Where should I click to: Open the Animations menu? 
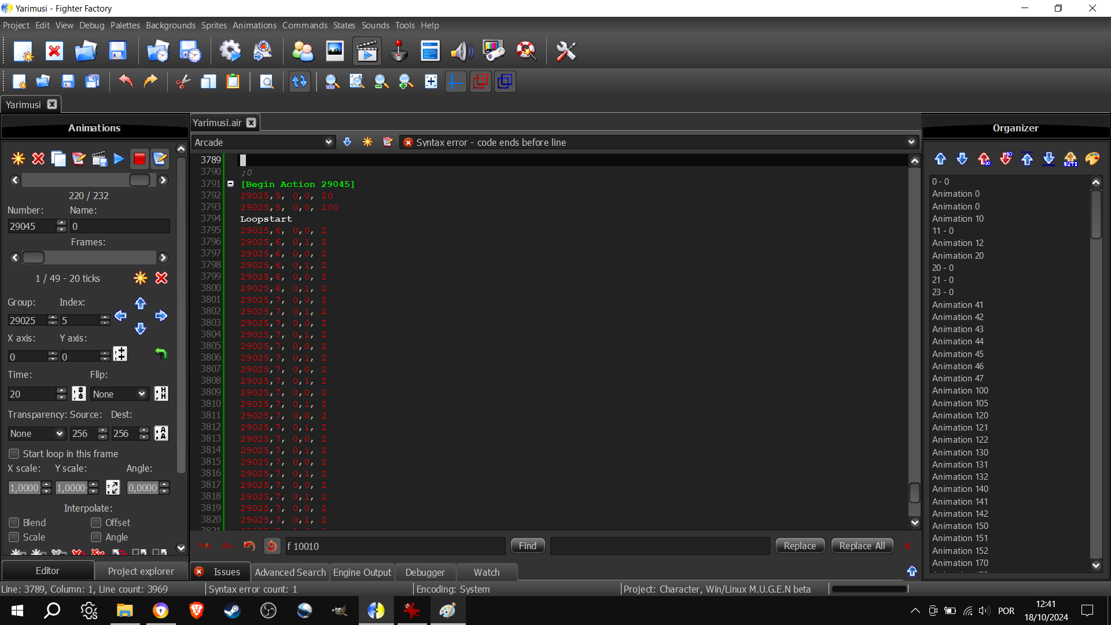click(x=255, y=25)
